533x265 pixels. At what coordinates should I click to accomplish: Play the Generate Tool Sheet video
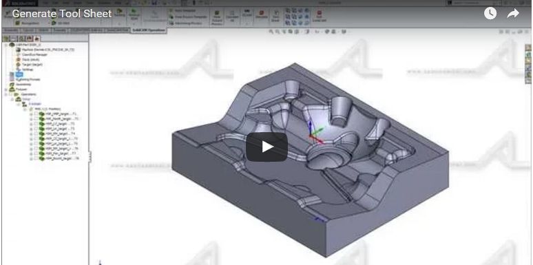click(266, 147)
